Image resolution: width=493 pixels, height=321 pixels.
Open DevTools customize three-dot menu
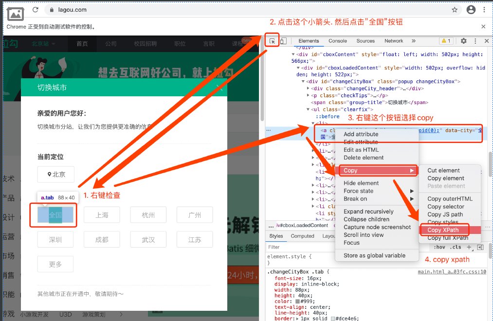click(x=475, y=41)
